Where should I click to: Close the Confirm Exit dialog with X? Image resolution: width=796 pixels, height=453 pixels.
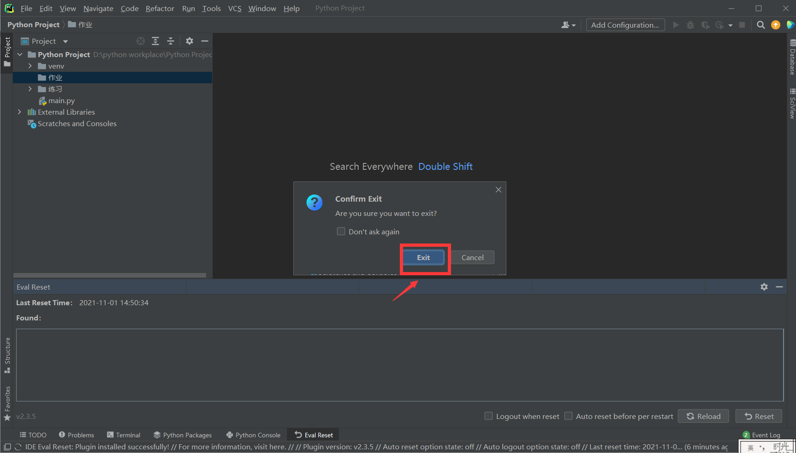499,190
